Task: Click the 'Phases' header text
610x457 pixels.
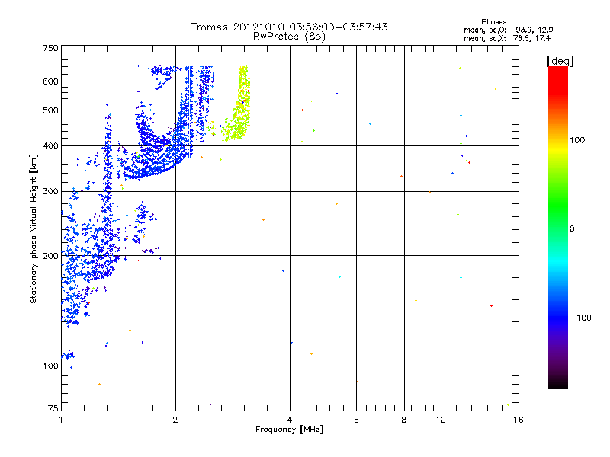Action: [x=493, y=22]
